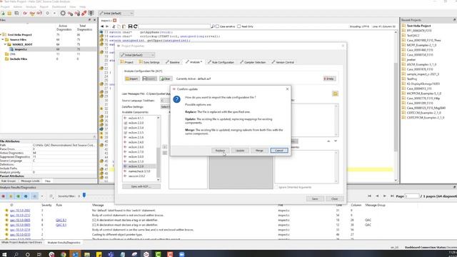
Task: Collapse the Test Helix Project tree node
Action: pyautogui.click(x=1, y=35)
